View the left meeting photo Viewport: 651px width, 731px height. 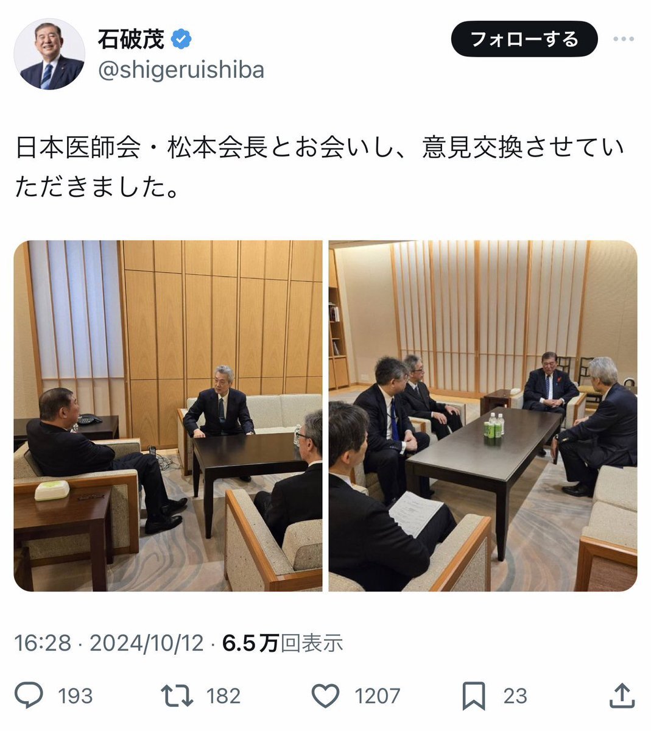point(168,415)
